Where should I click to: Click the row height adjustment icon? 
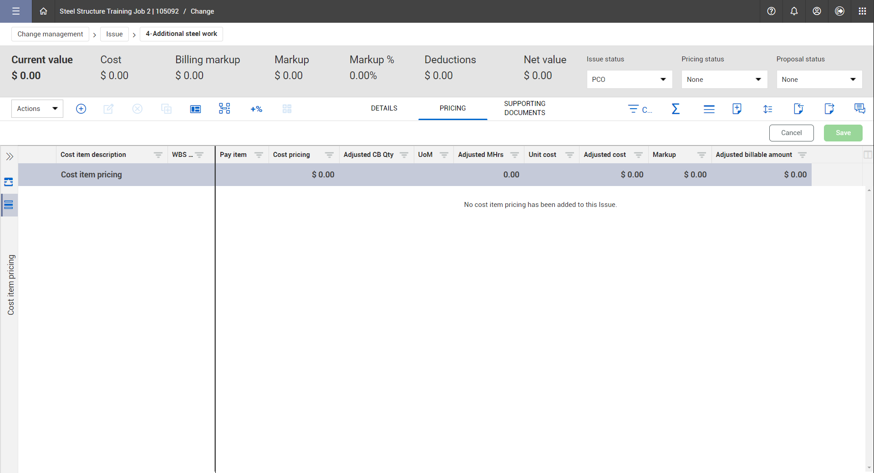pos(767,109)
